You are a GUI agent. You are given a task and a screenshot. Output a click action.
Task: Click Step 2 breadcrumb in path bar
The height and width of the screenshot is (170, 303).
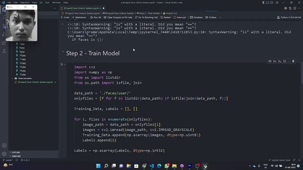[148, 13]
